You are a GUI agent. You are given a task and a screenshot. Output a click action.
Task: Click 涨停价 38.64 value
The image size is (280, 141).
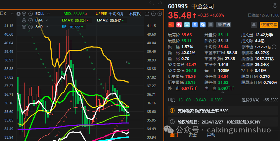223,77
